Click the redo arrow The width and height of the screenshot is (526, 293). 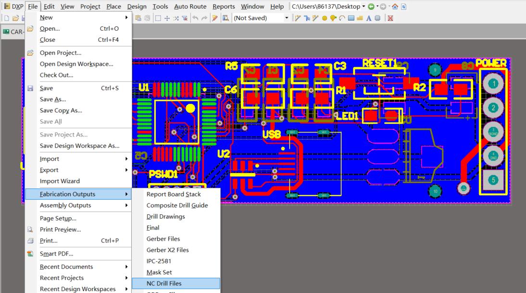click(x=204, y=18)
